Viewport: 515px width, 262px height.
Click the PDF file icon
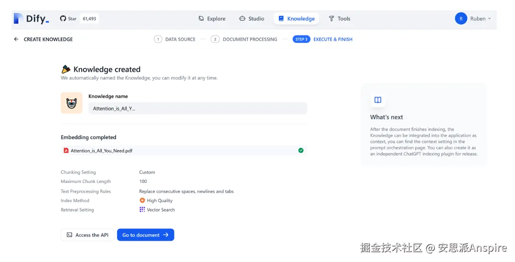click(66, 151)
